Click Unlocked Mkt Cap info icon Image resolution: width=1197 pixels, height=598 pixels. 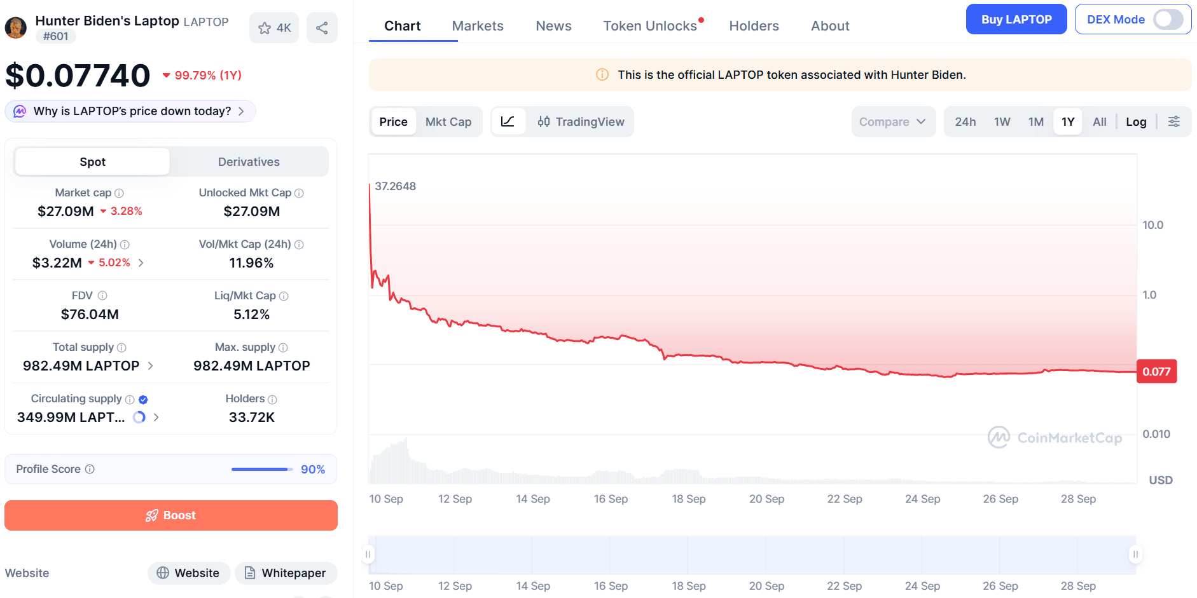[299, 193]
